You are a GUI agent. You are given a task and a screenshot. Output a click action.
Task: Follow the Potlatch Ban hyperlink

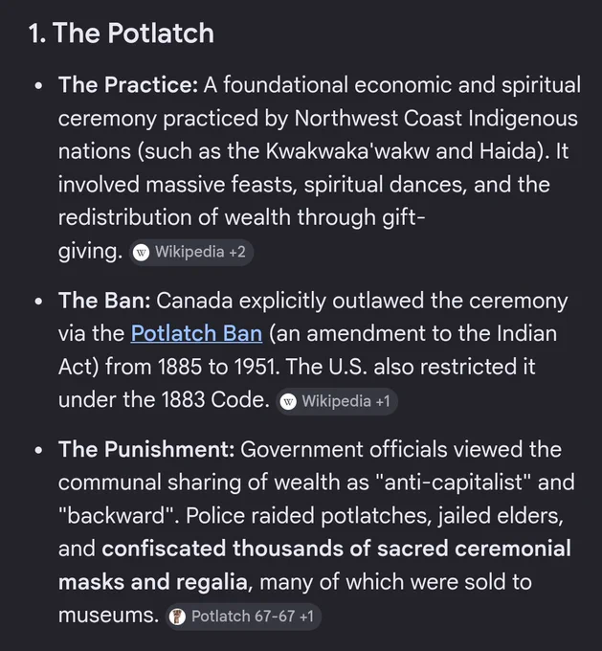197,334
